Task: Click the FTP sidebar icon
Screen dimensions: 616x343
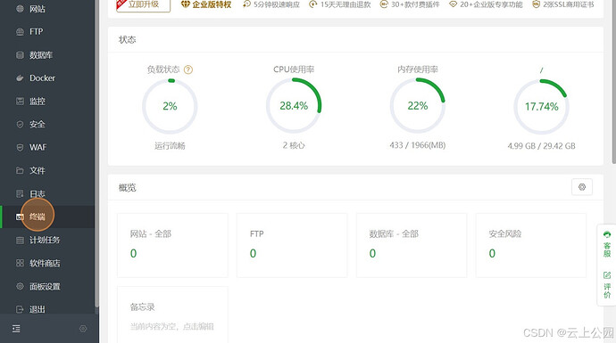Action: pos(20,32)
